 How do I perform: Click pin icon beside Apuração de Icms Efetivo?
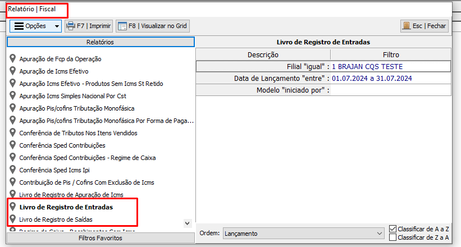point(13,71)
